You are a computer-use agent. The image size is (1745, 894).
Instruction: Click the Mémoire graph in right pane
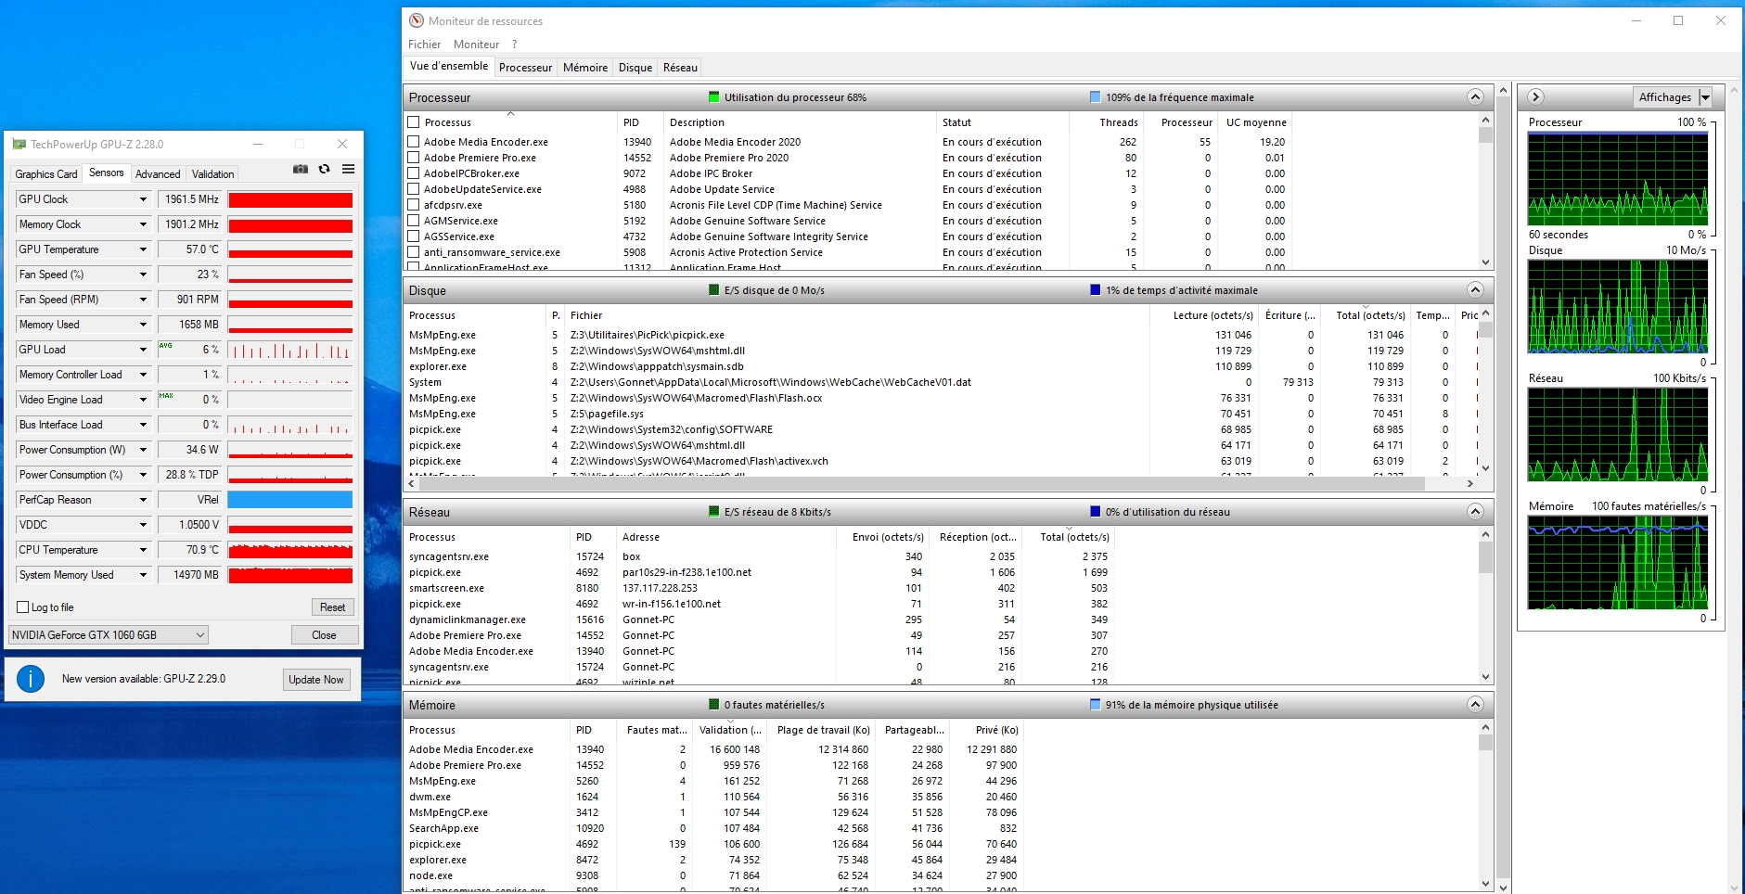[1618, 563]
